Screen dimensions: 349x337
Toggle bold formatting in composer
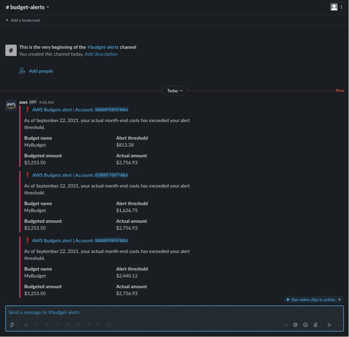point(26,325)
